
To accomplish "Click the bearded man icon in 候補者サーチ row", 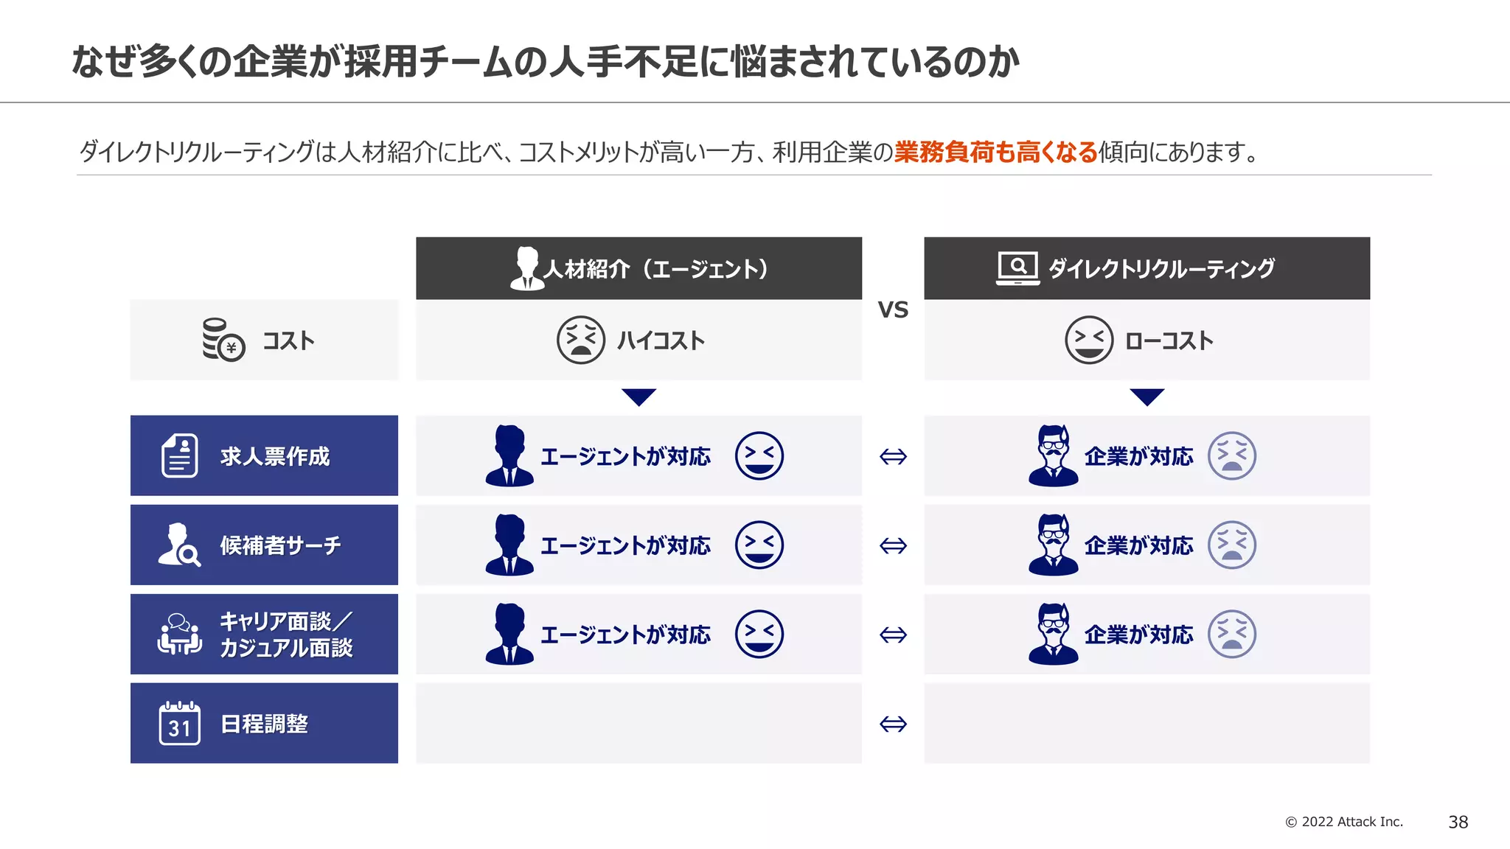I will click(1054, 545).
